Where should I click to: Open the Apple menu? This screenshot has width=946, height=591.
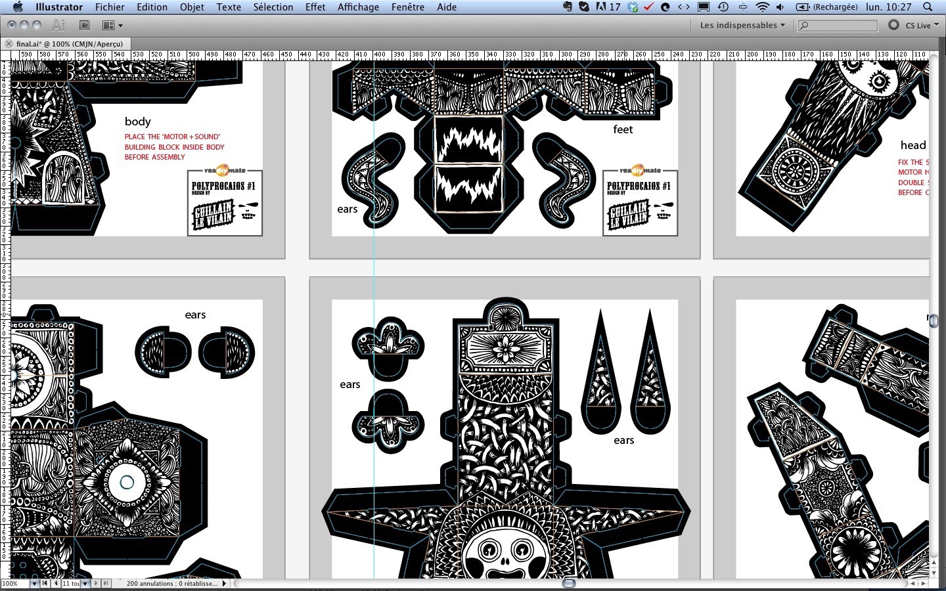(18, 7)
